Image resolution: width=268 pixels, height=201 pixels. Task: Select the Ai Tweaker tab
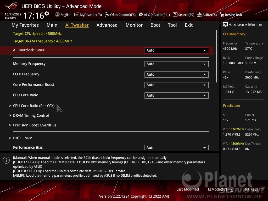[77, 25]
